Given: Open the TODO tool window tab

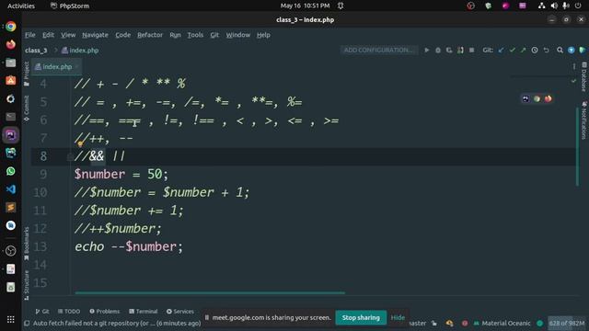Looking at the screenshot, I should pyautogui.click(x=69, y=312).
